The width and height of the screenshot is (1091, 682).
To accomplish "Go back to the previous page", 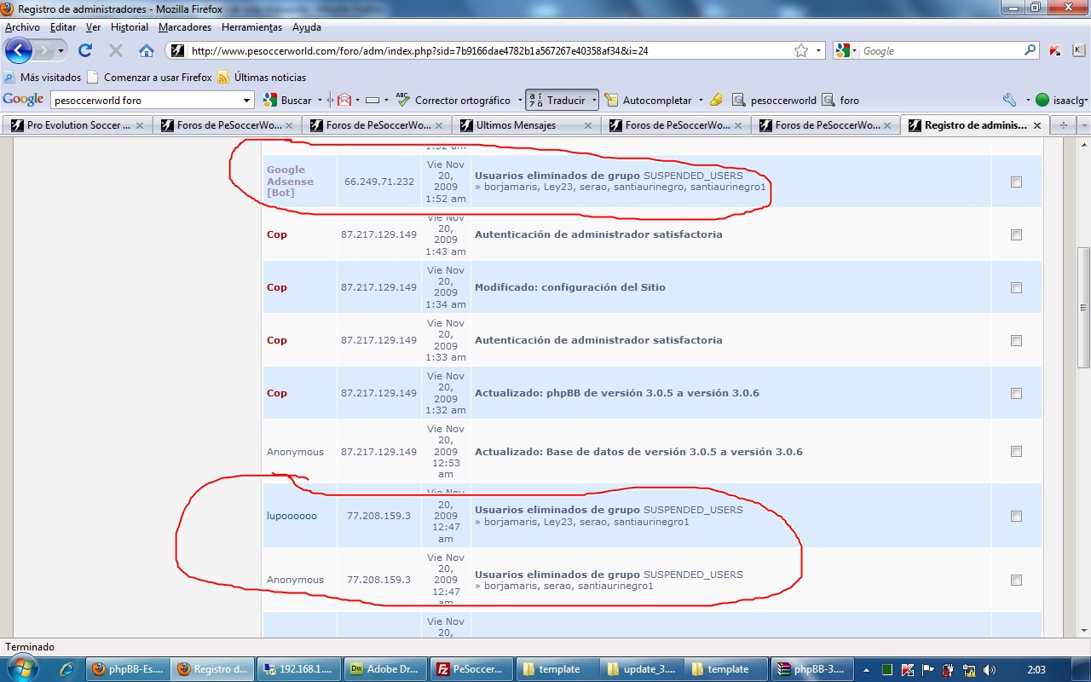I will point(18,50).
